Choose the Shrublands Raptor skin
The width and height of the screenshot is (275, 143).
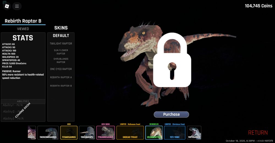pos(61,61)
